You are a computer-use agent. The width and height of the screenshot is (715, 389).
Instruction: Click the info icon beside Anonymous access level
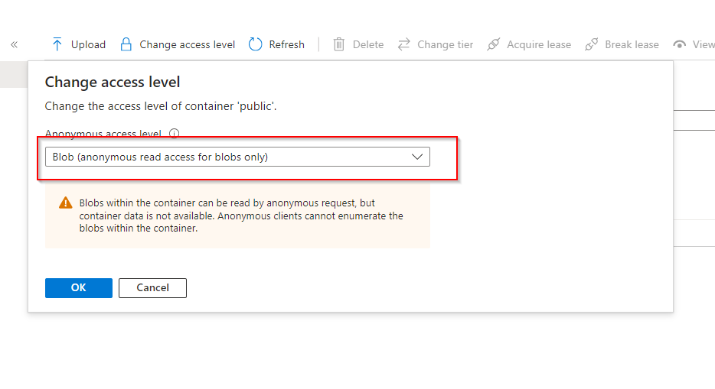coord(174,134)
